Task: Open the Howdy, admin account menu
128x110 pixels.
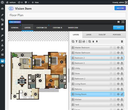Action: 120,2
